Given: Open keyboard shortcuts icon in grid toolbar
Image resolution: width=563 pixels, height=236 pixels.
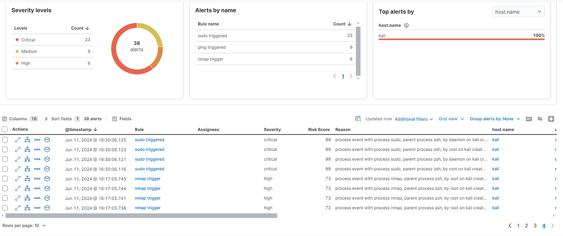Looking at the screenshot, I should tap(529, 119).
